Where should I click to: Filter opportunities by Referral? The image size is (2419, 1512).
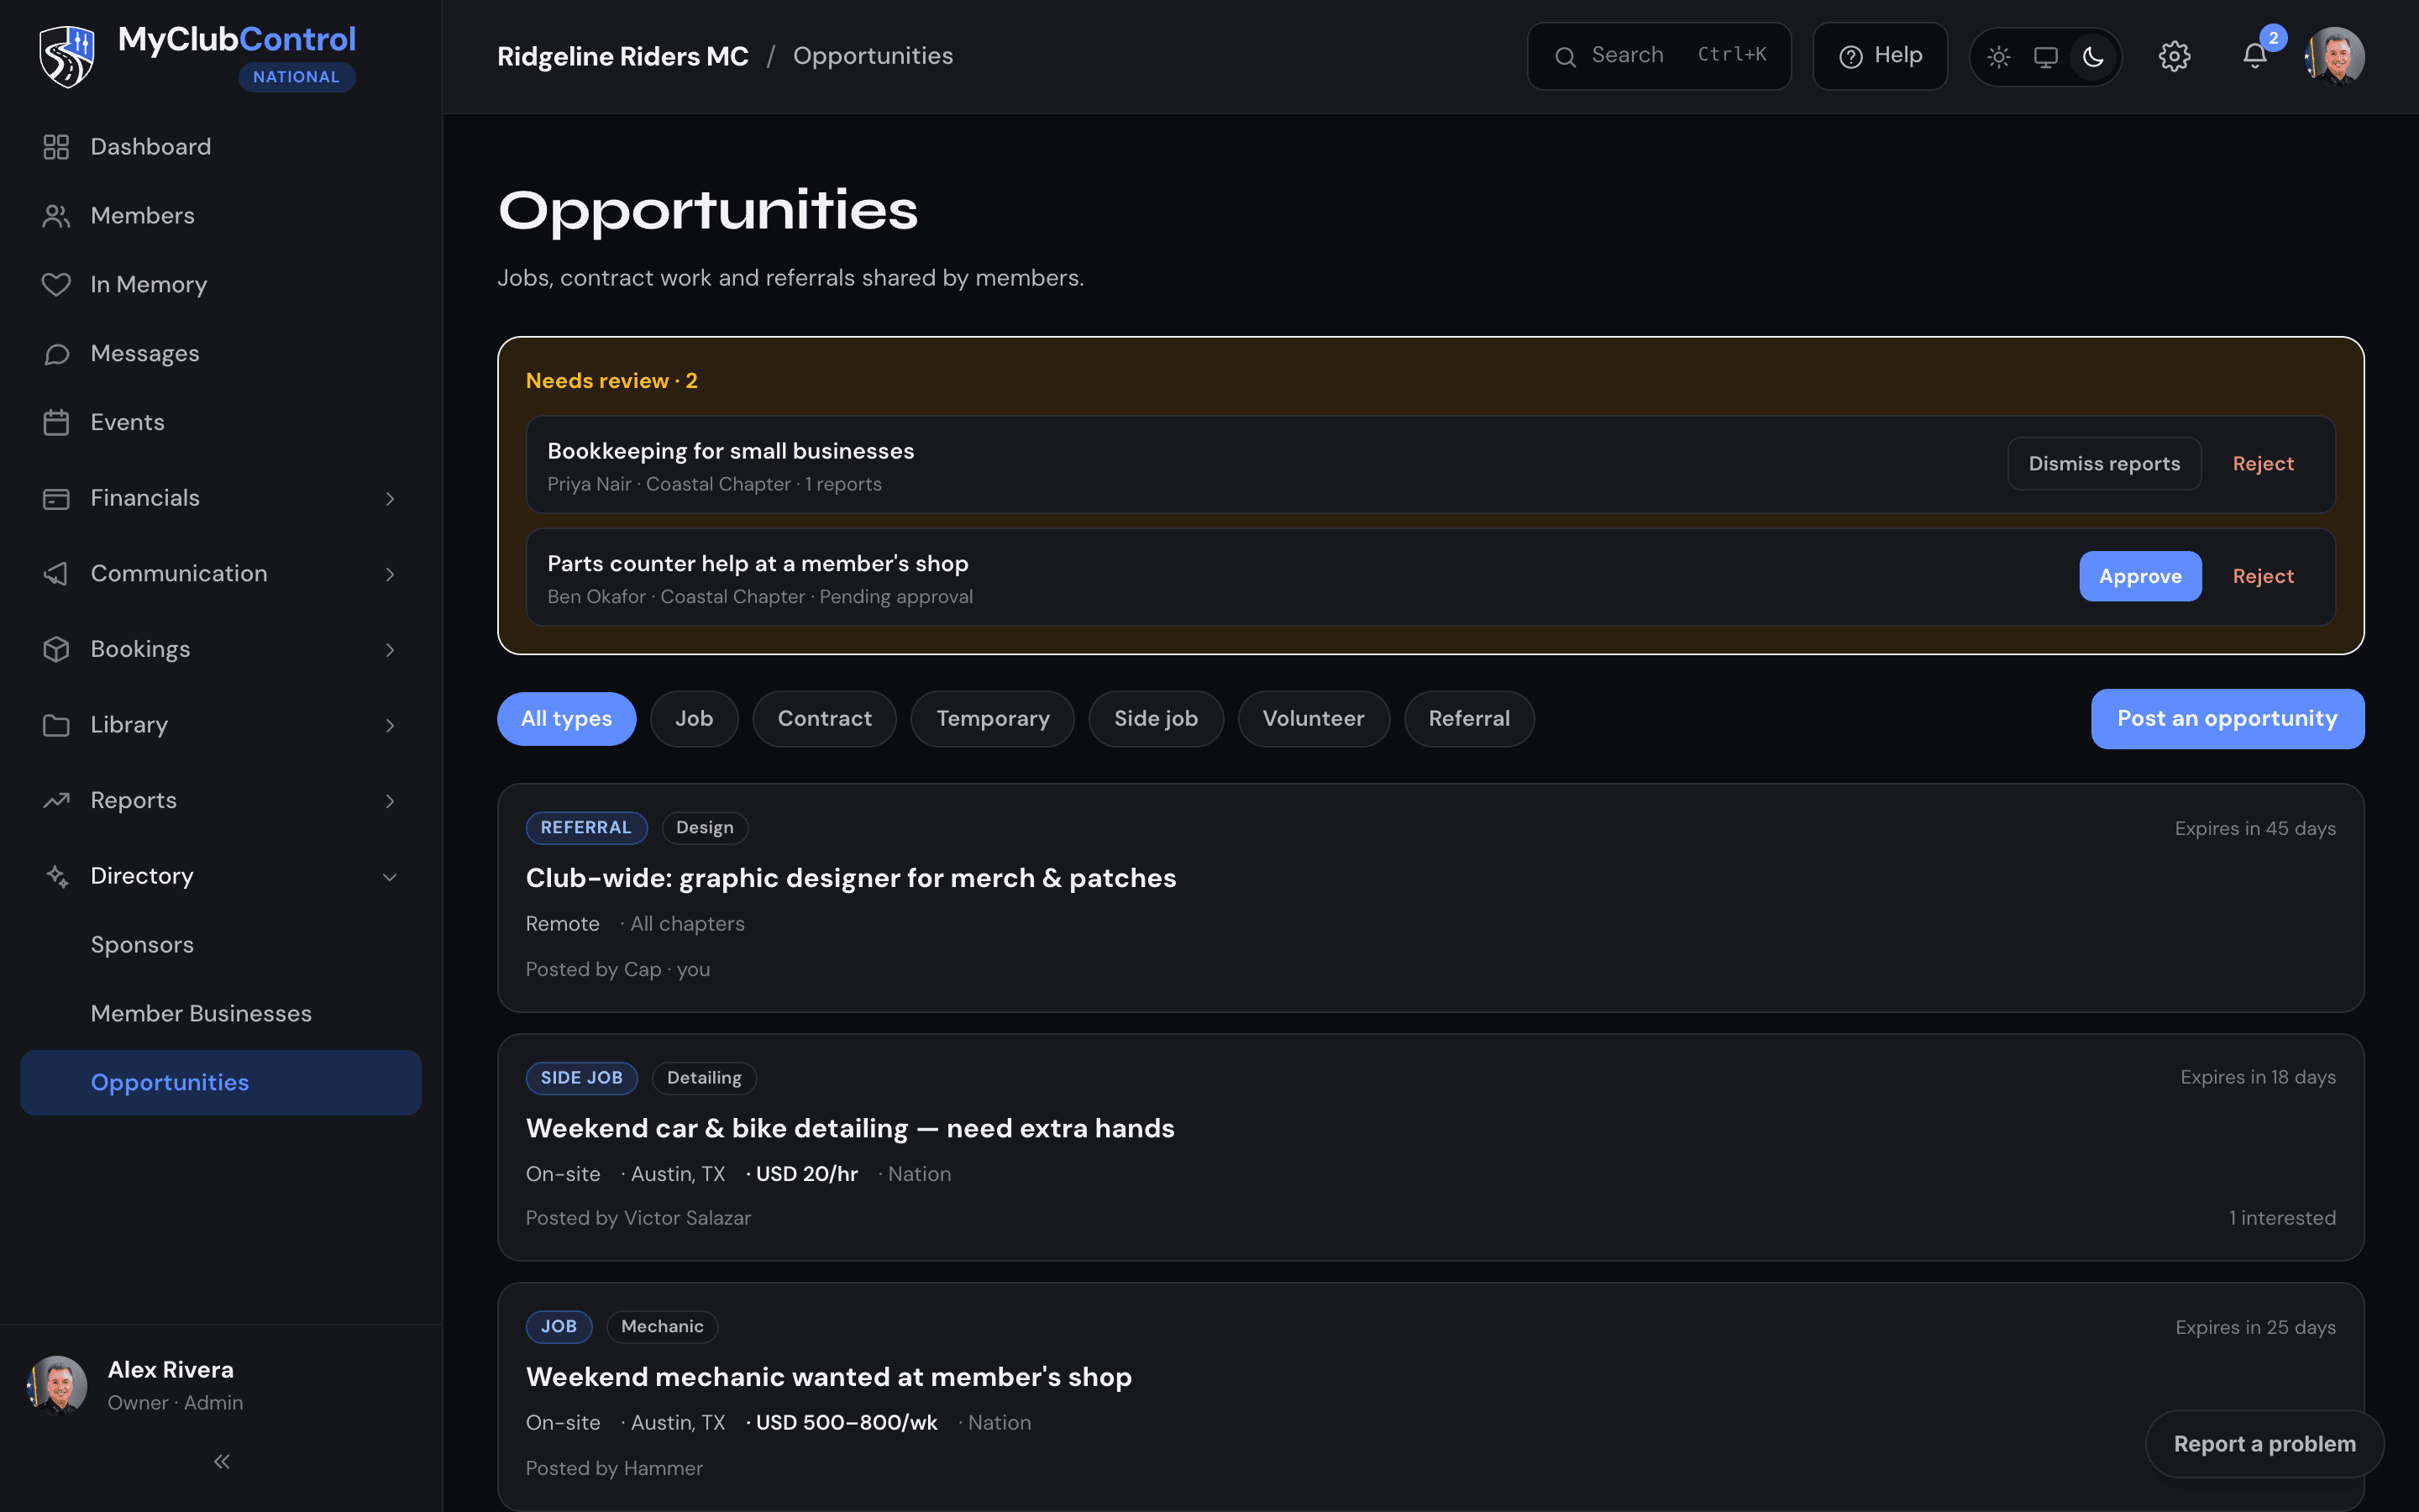1468,719
